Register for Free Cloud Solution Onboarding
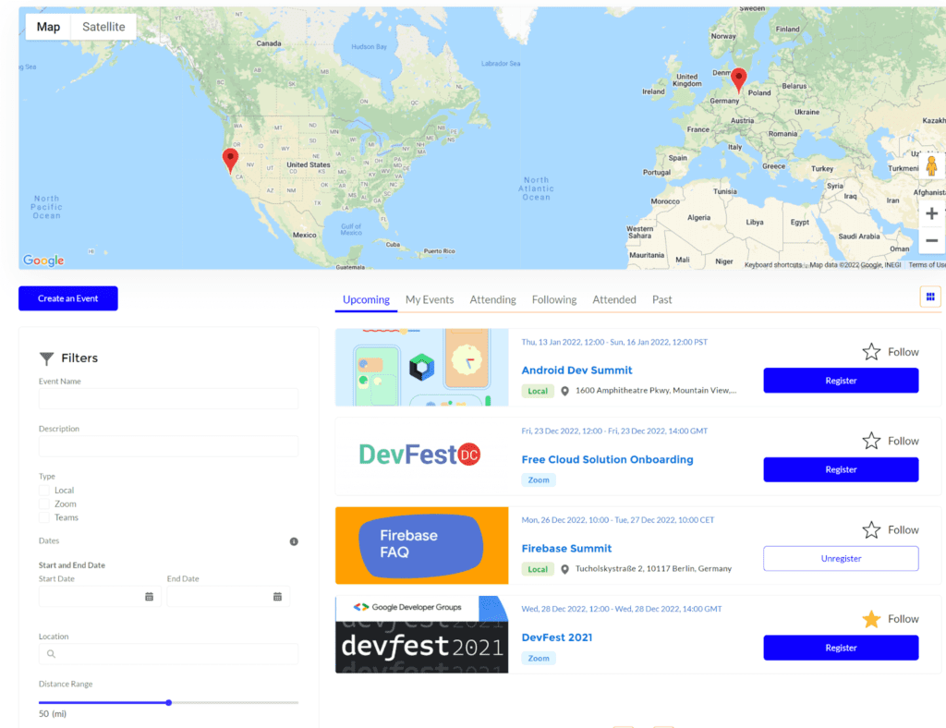This screenshot has height=728, width=946. coord(841,470)
